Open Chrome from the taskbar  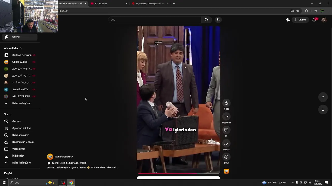71,183
